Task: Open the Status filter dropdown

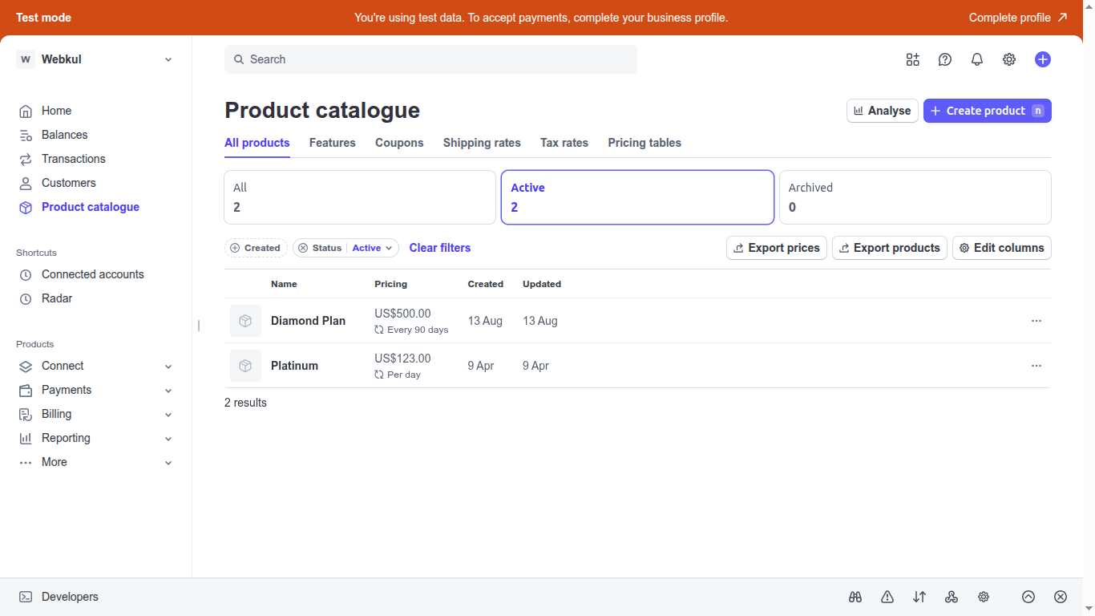Action: (372, 248)
